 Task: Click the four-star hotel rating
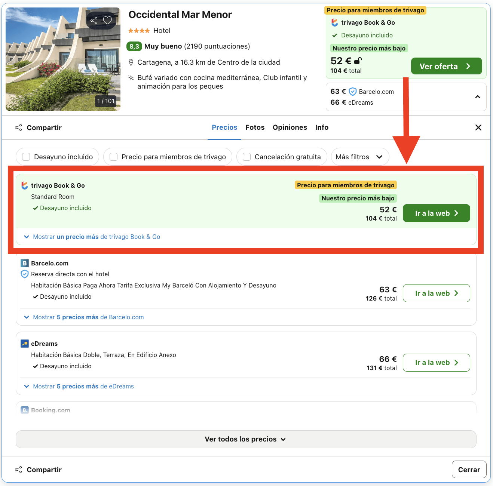pyautogui.click(x=139, y=31)
